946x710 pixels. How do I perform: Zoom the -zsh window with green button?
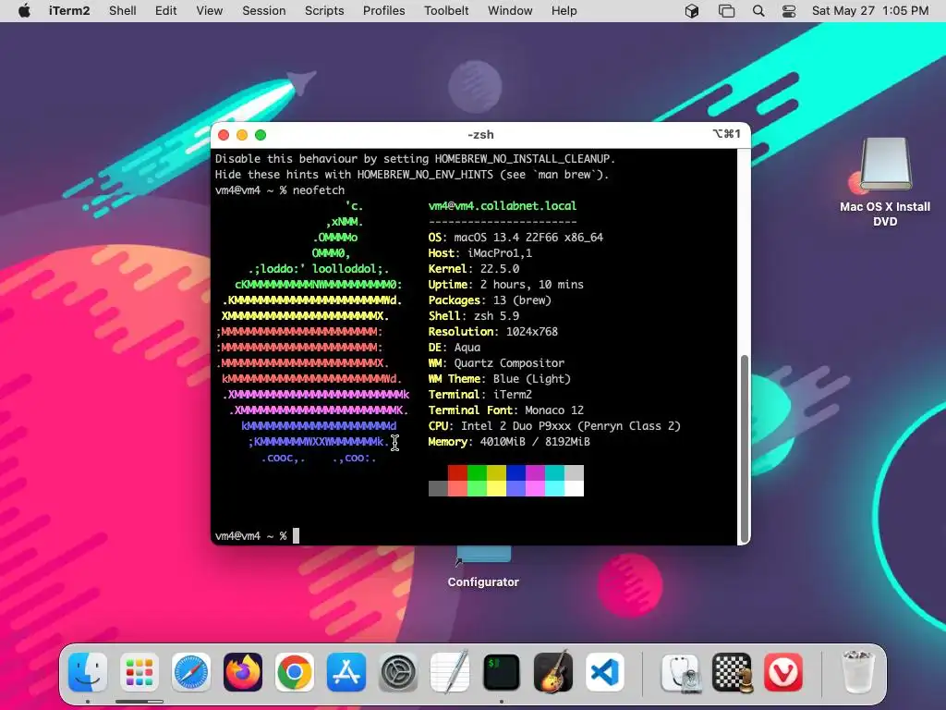(x=261, y=135)
